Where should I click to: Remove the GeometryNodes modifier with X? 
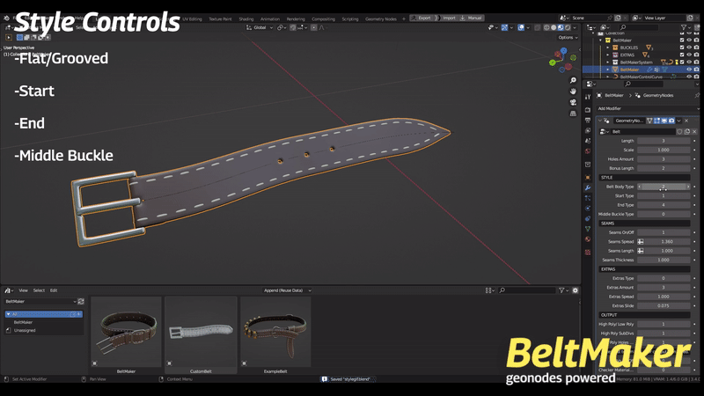[686, 121]
